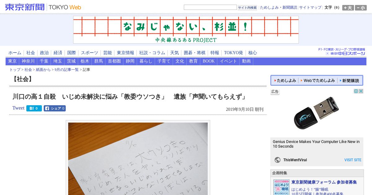The width and height of the screenshot is (372, 195).
Task: Click the site search input field
Action: 210,7
